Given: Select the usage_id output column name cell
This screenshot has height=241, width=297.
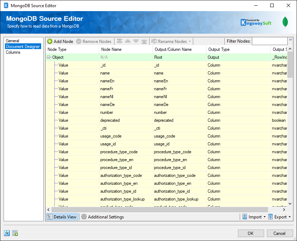Looking at the screenshot, I should coord(180,144).
